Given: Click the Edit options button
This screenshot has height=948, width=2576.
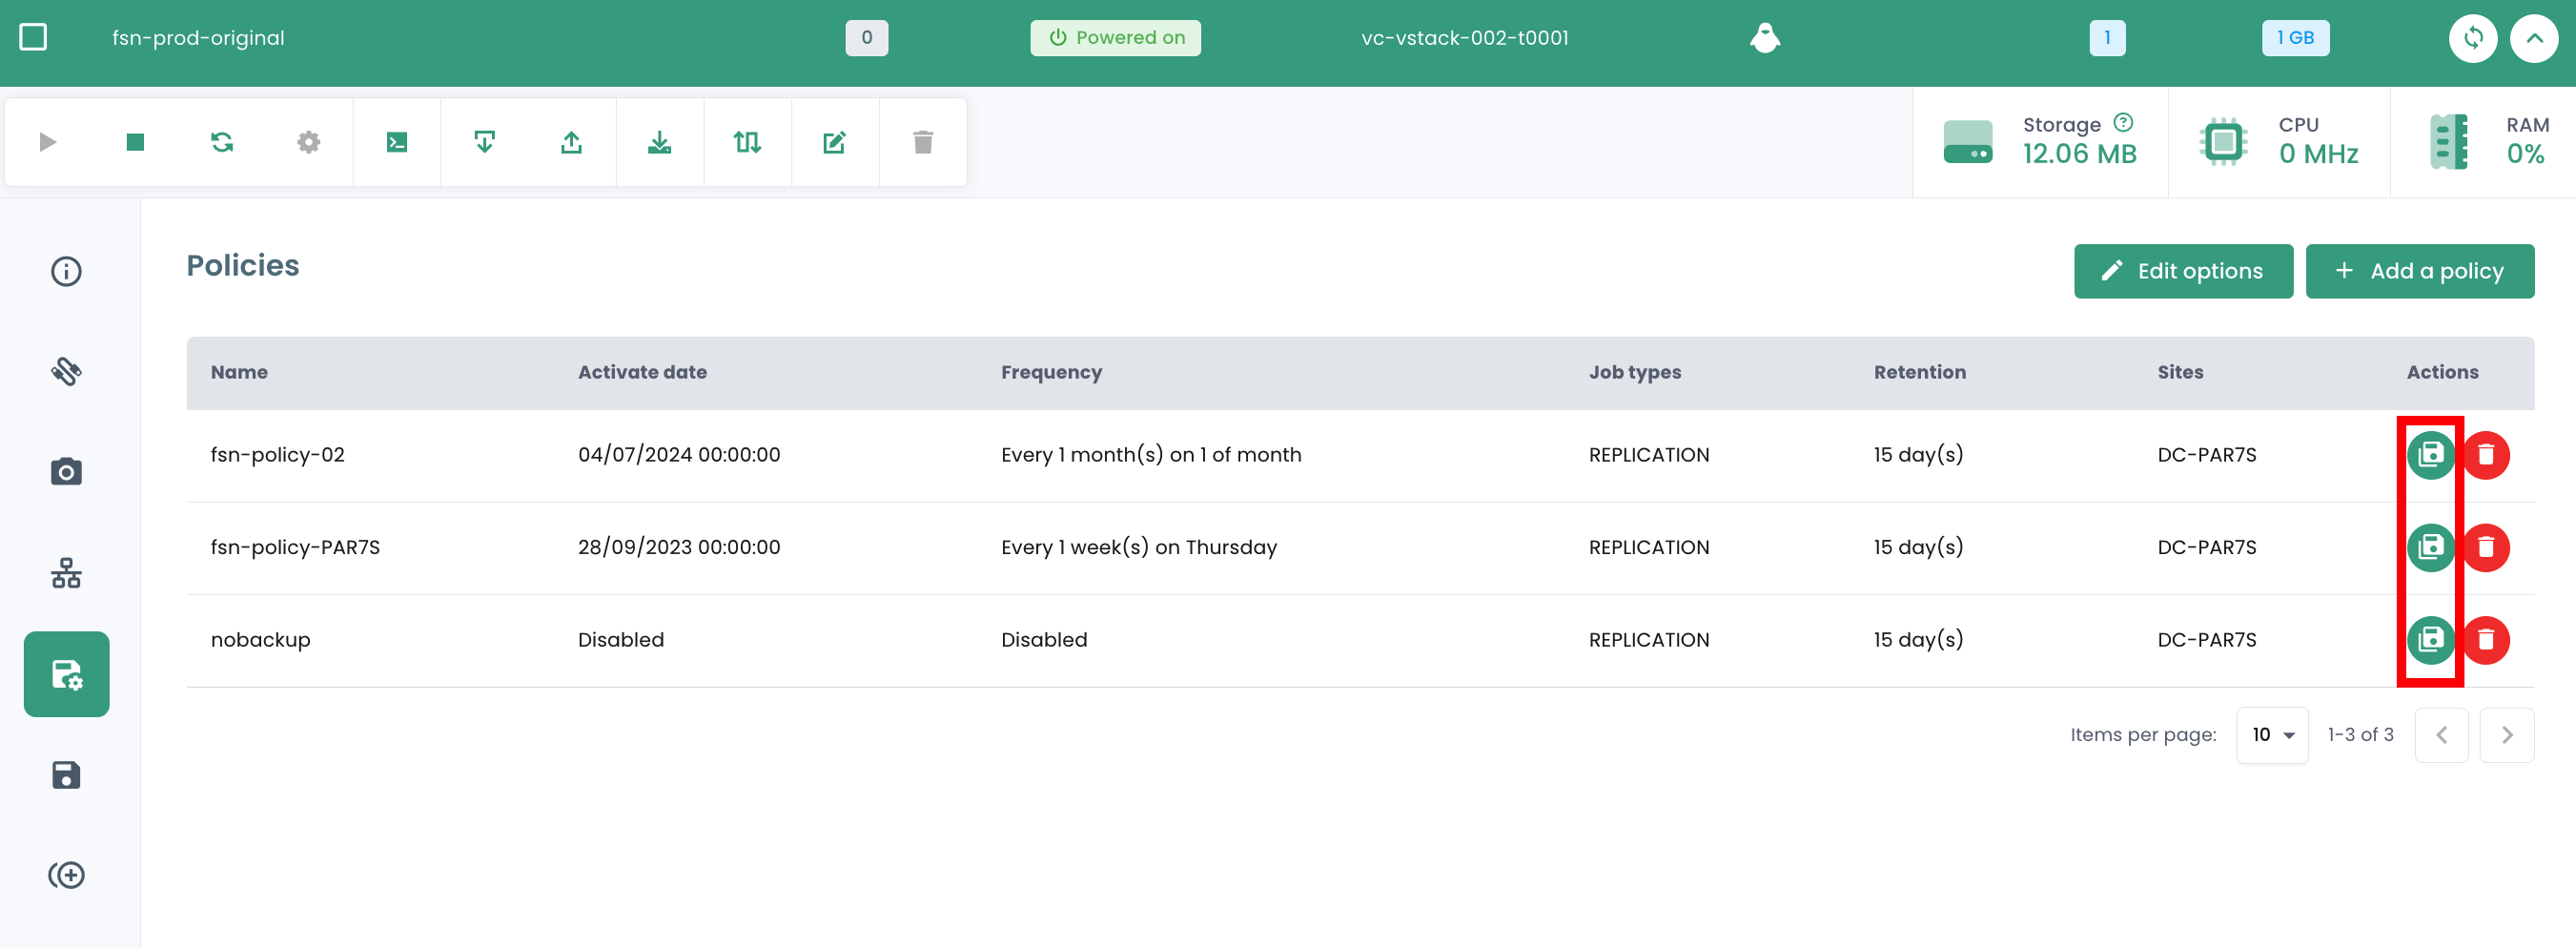Looking at the screenshot, I should 2183,271.
